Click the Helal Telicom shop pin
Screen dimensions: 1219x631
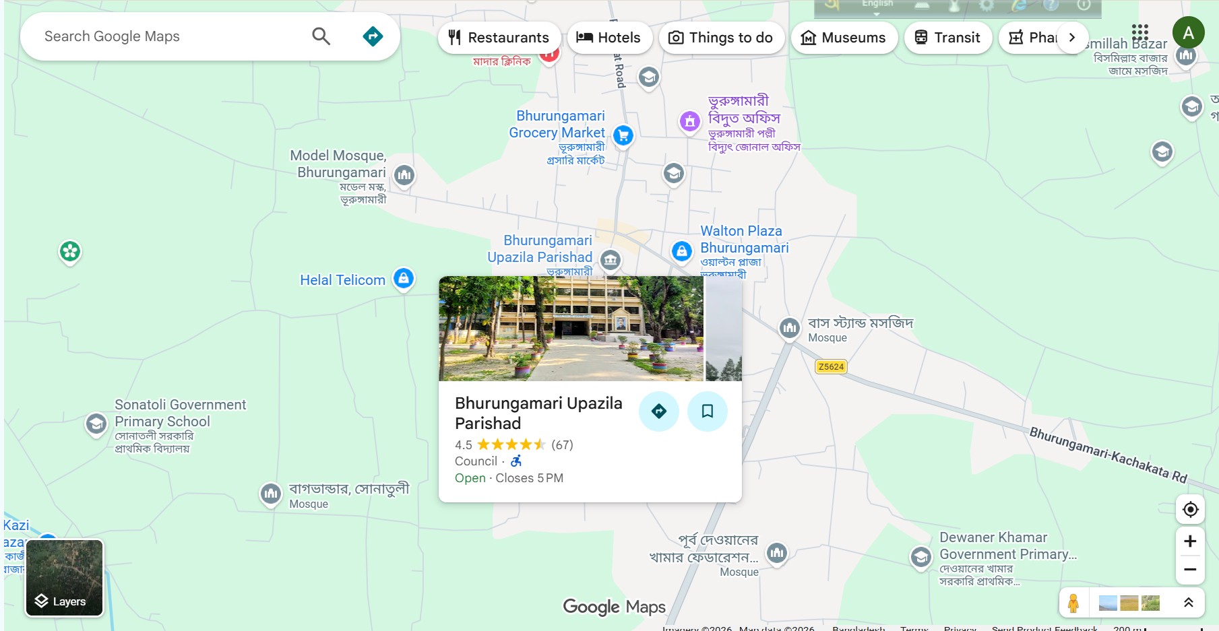[404, 277]
